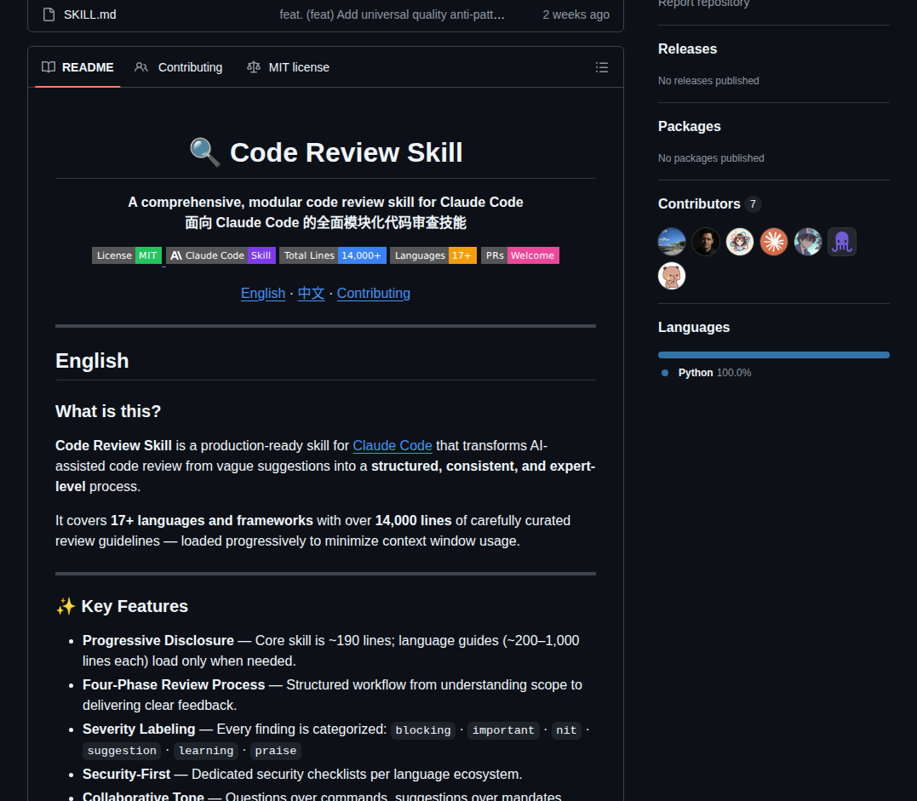
Task: Click the 'No releases published' text
Action: click(708, 81)
